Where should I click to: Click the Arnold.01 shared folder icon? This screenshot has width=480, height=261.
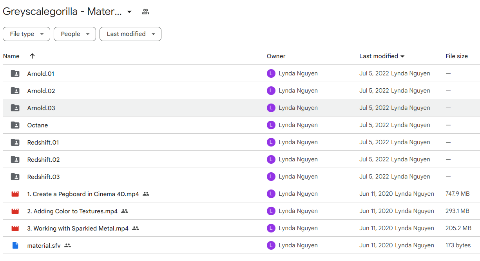coord(15,73)
